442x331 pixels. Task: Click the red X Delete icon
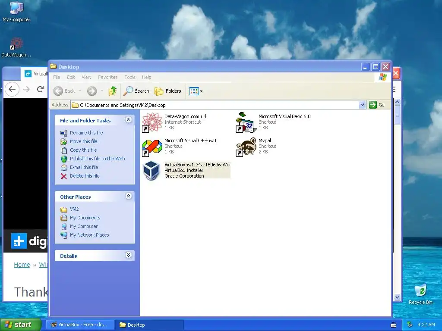64,176
